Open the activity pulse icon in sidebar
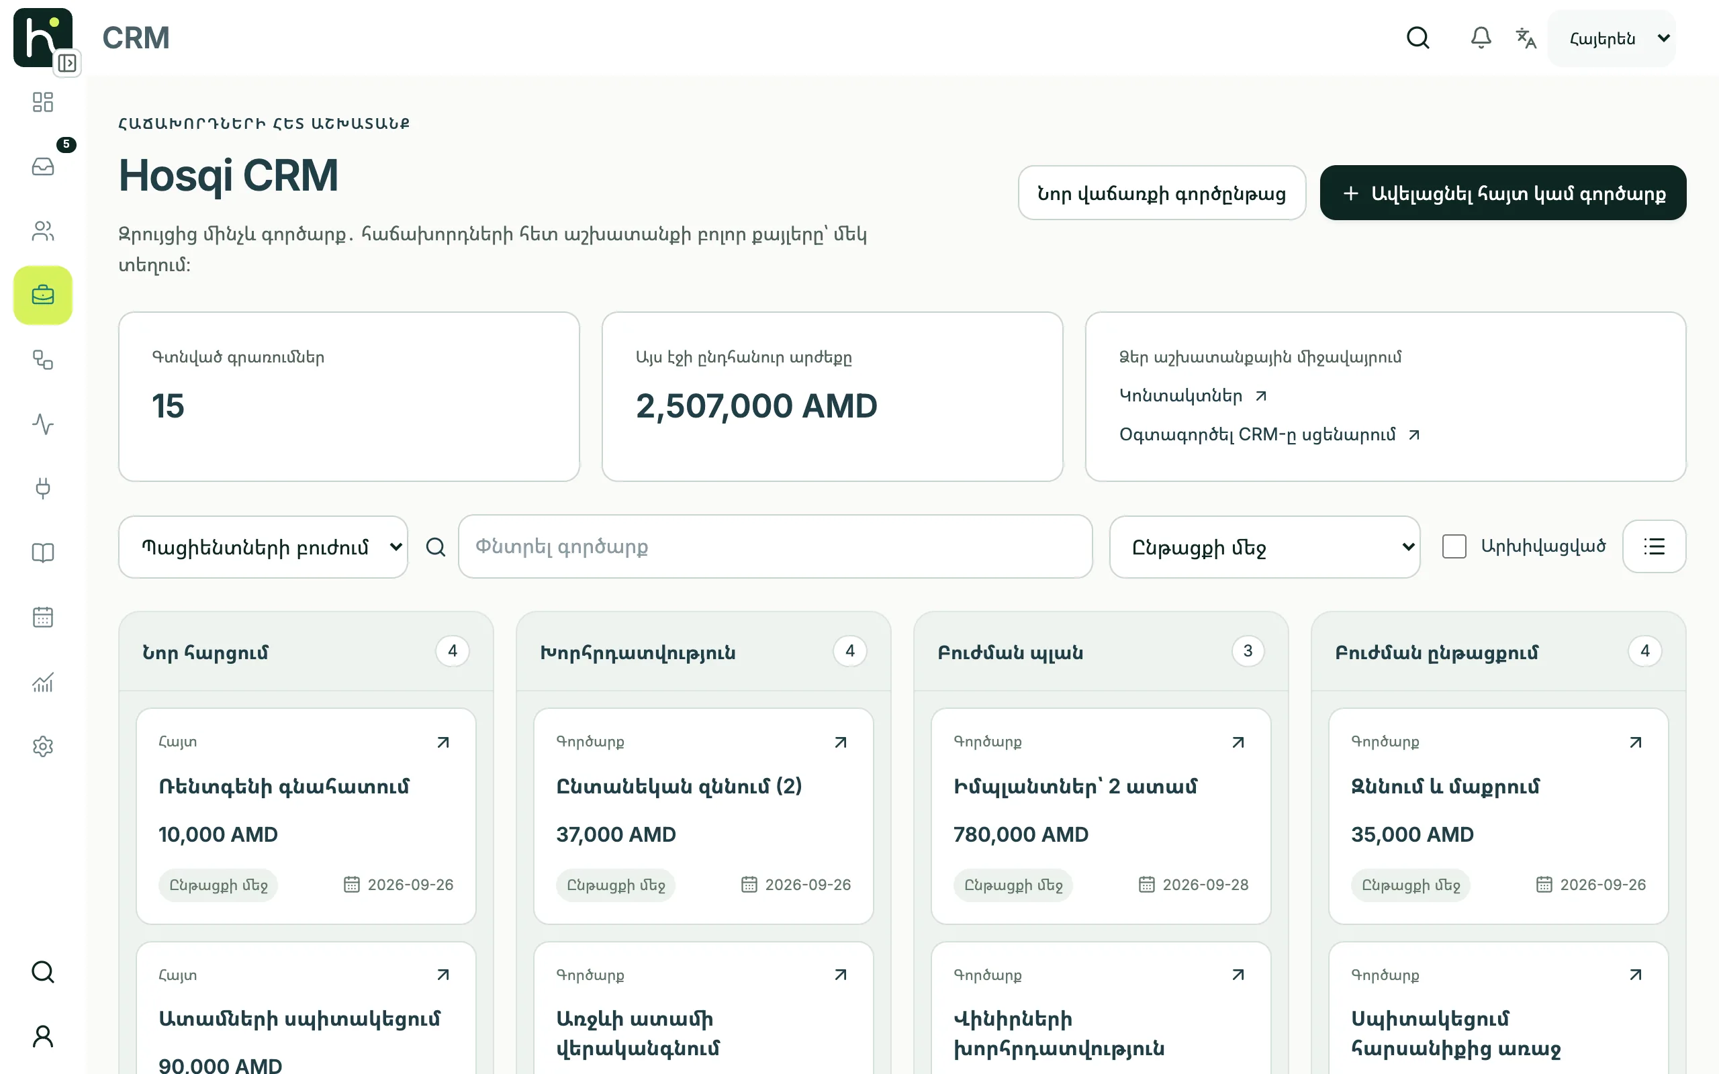 [x=42, y=425]
